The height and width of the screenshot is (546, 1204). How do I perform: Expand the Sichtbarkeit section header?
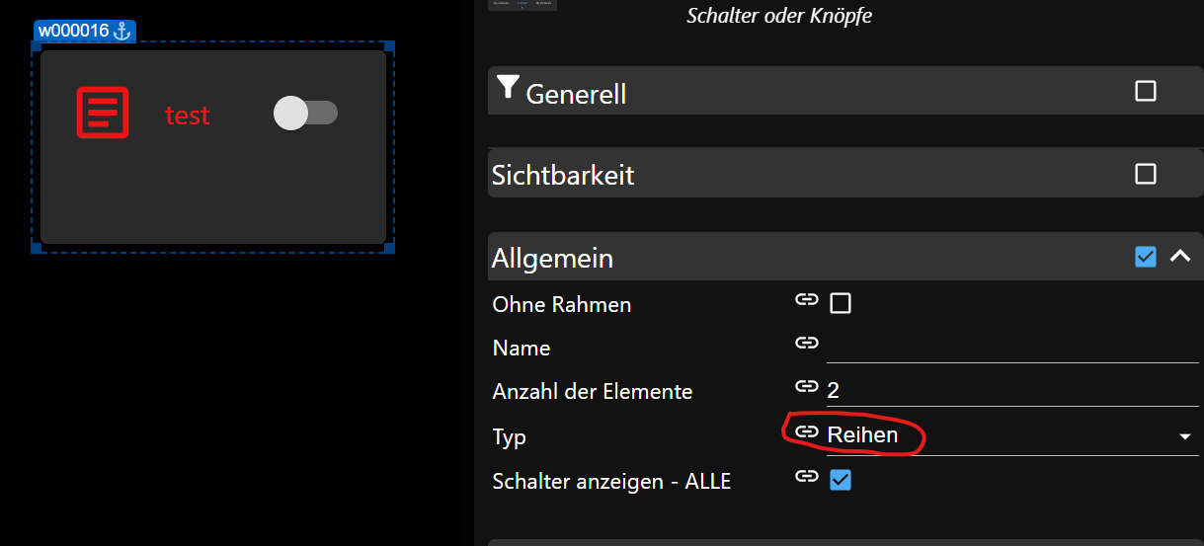pos(845,174)
